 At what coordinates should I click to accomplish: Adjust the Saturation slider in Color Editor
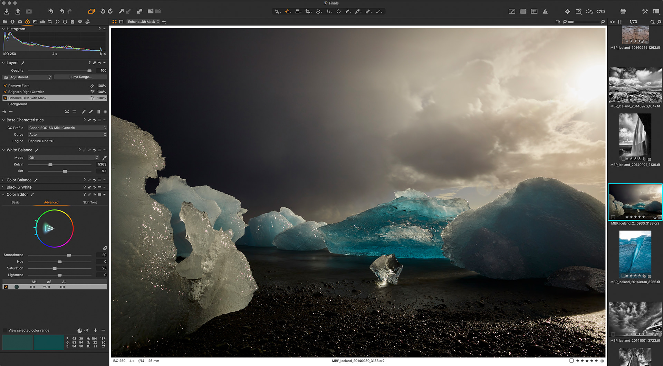[55, 268]
